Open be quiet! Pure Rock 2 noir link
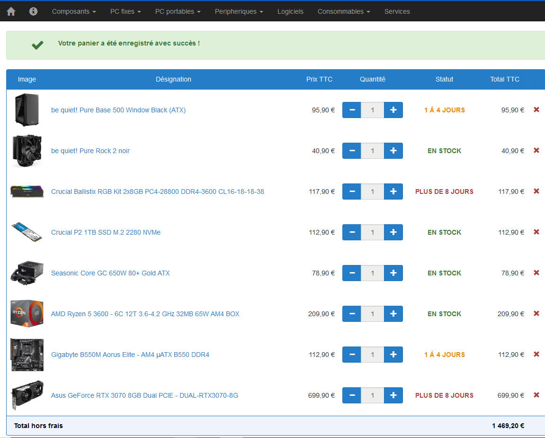Image resolution: width=545 pixels, height=438 pixels. coord(90,151)
